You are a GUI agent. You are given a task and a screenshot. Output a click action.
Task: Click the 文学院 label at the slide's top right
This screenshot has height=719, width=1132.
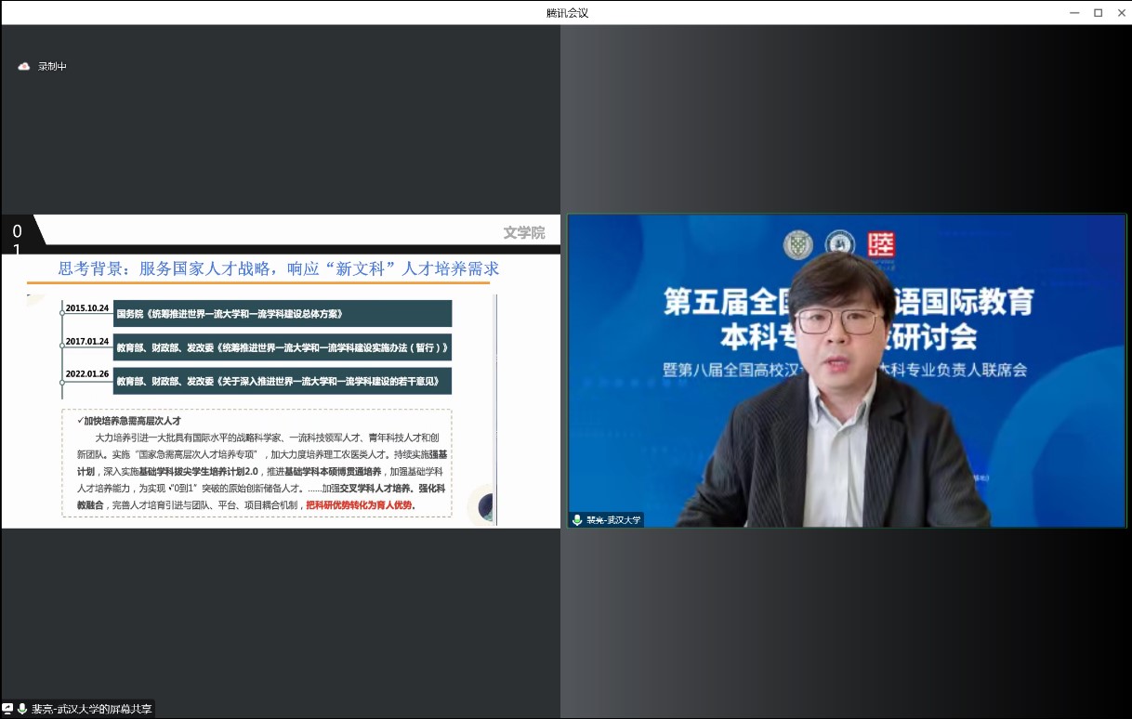pyautogui.click(x=524, y=233)
